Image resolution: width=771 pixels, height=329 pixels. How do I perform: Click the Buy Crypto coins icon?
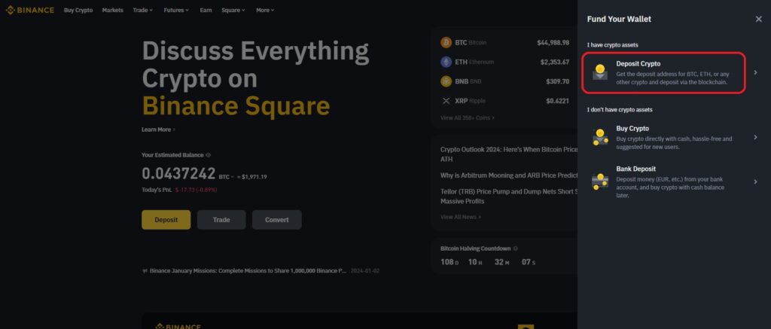(x=600, y=137)
